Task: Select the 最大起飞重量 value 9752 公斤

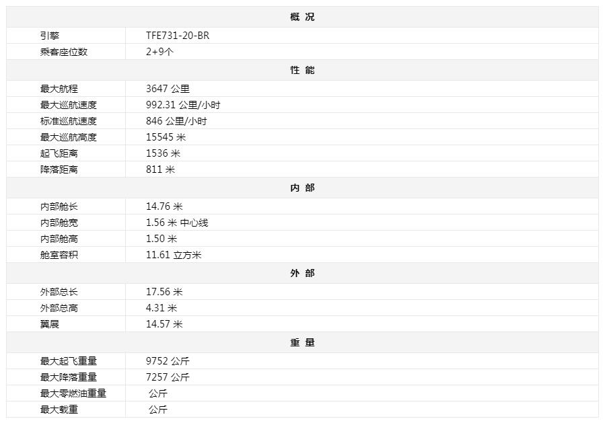Action: tap(168, 361)
